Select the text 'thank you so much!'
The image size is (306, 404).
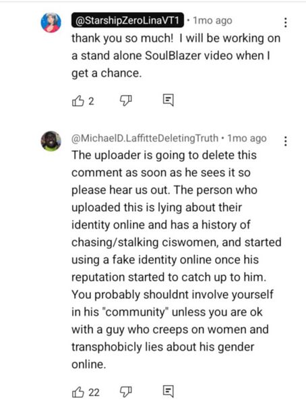123,38
